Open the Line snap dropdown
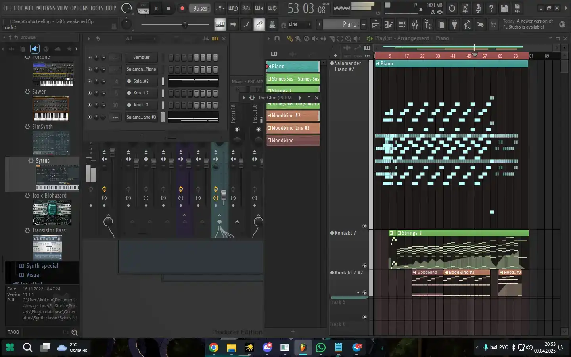This screenshot has height=357, width=571. tap(300, 25)
